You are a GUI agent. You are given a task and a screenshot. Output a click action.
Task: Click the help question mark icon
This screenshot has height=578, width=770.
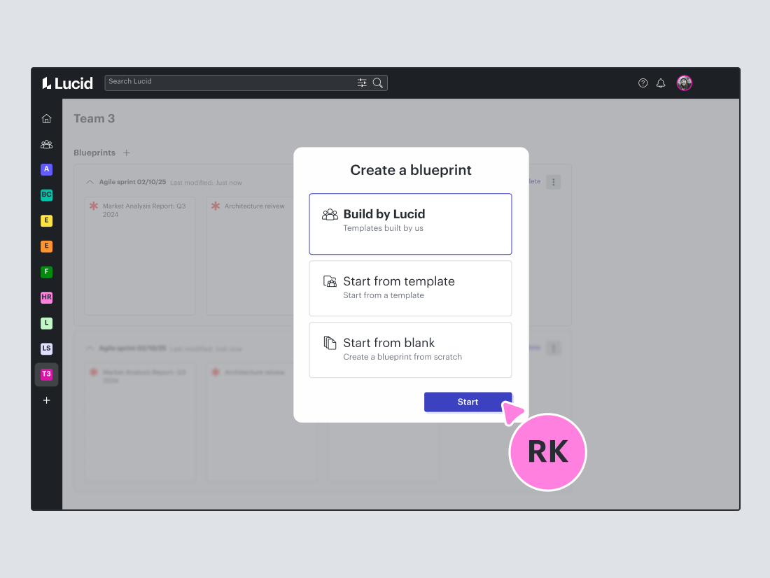point(643,83)
